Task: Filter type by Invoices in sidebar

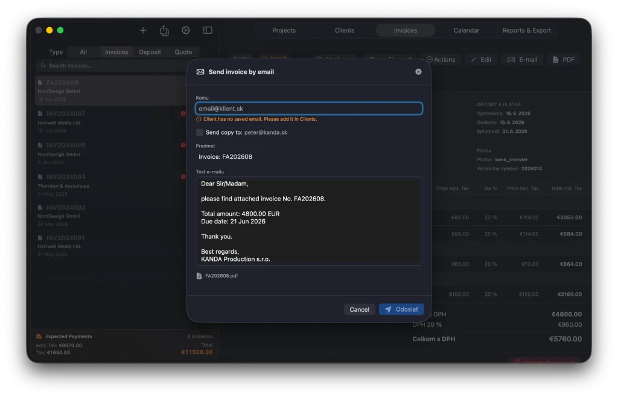Action: [116, 52]
